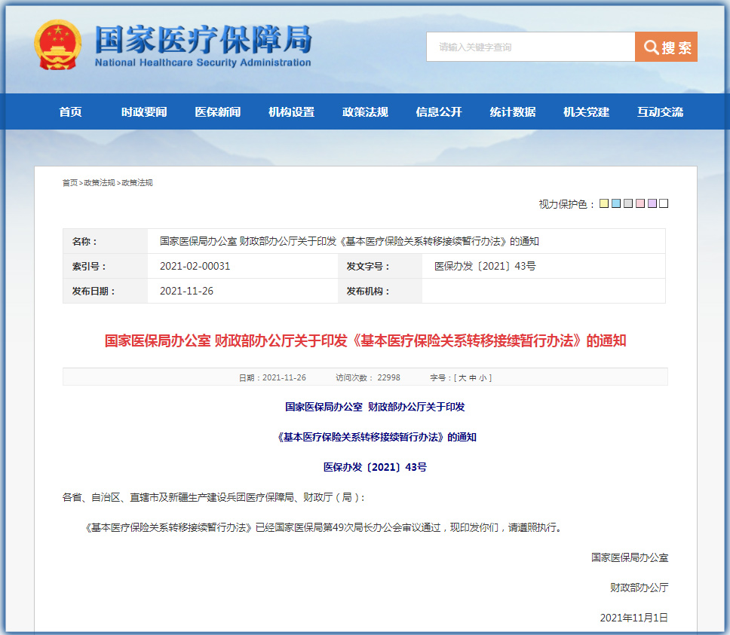The height and width of the screenshot is (635, 730).
Task: Open the 首页 home menu item
Action: (70, 111)
